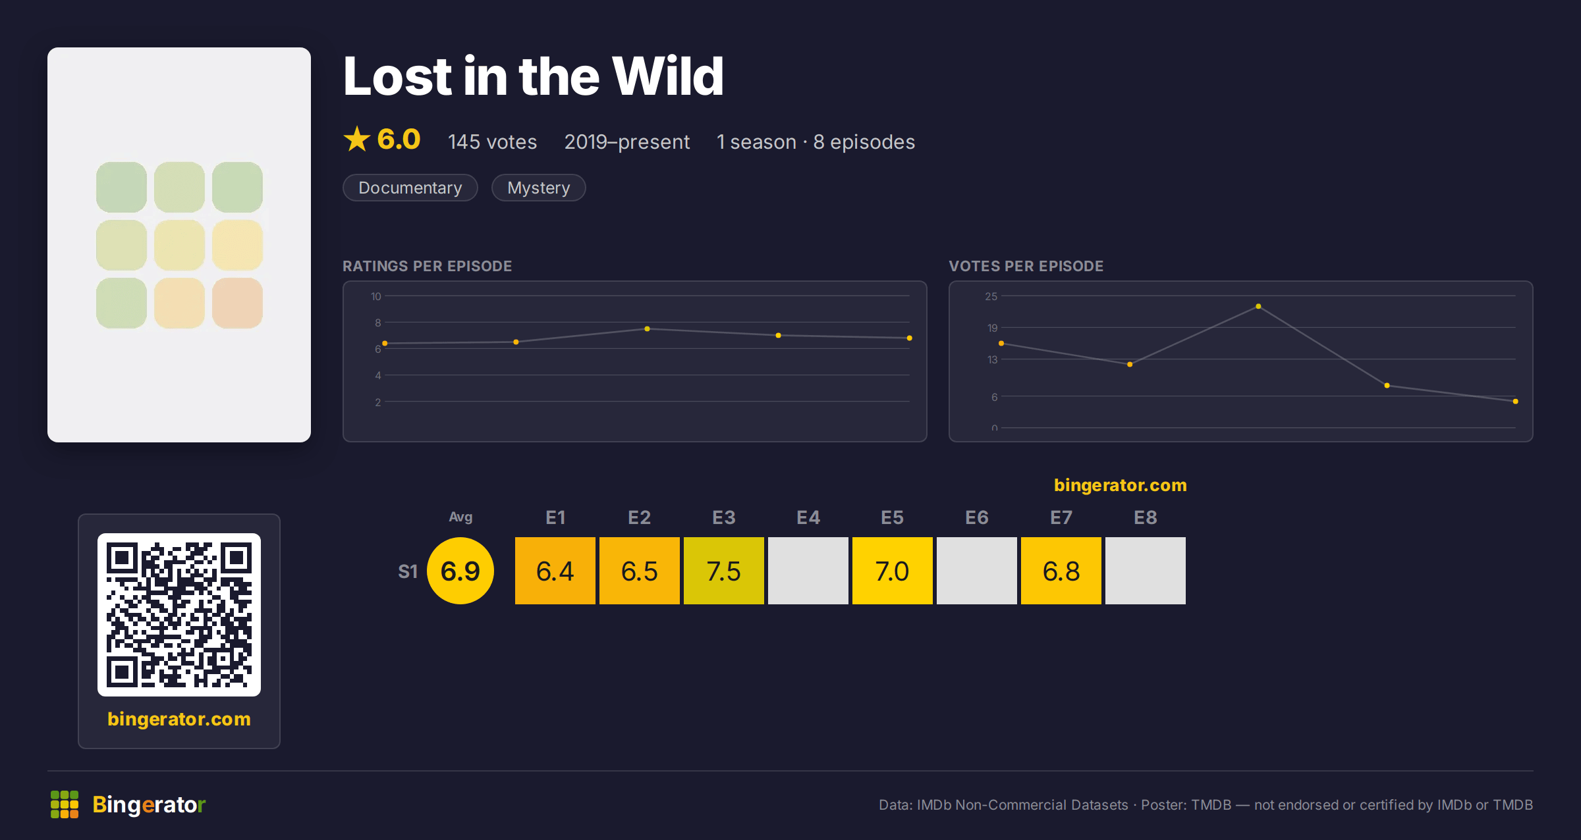Click the Bingerator brand name text
This screenshot has height=840, width=1581.
click(149, 804)
